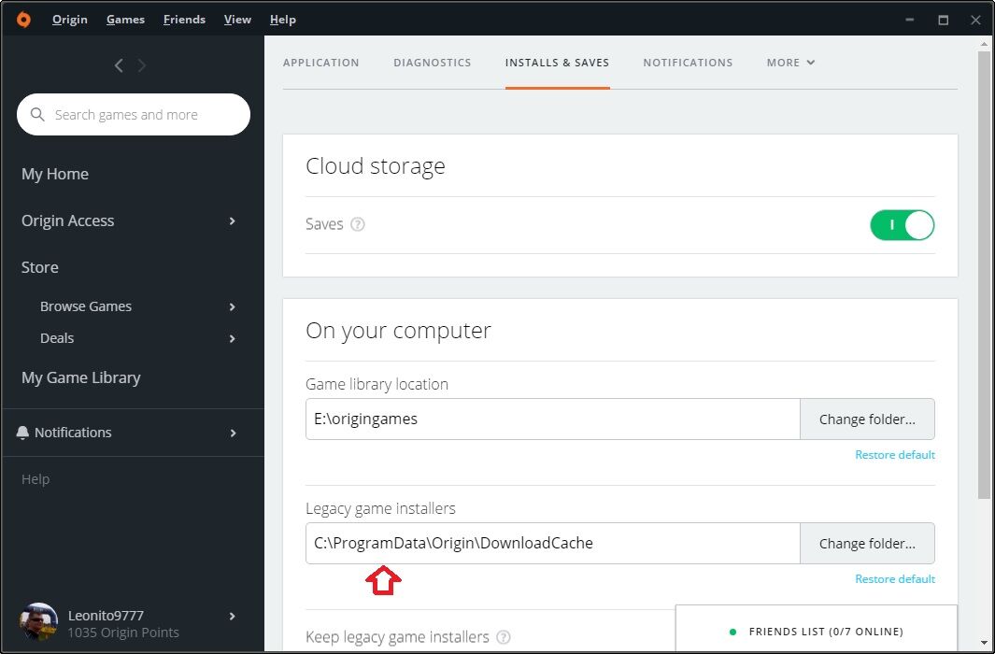Click the Leonito9777 profile avatar

tap(39, 622)
